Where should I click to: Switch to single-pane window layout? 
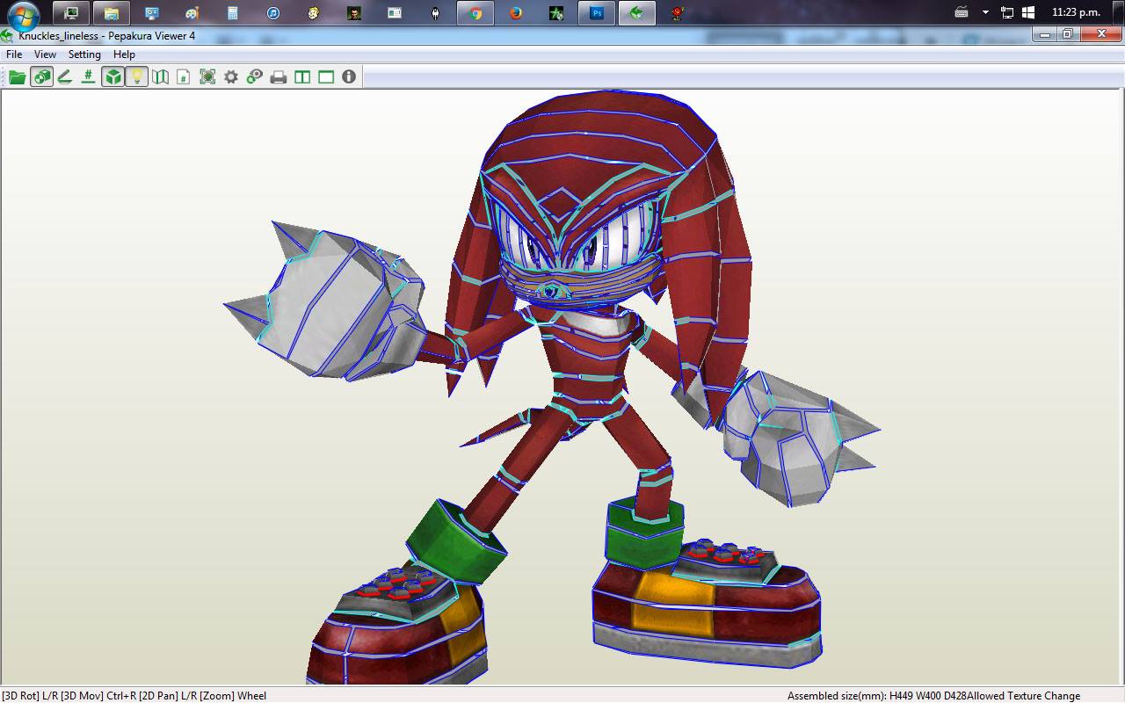[326, 77]
